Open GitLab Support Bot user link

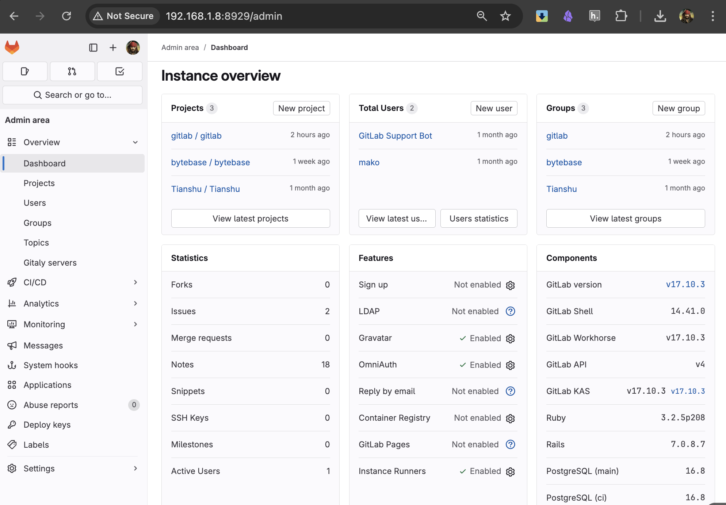[395, 136]
